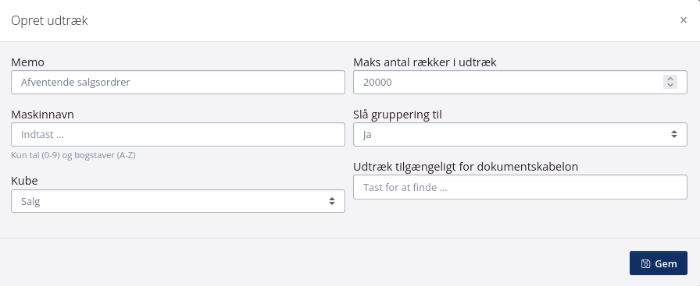The height and width of the screenshot is (286, 700).
Task: Click the Kube label
Action: [24, 181]
